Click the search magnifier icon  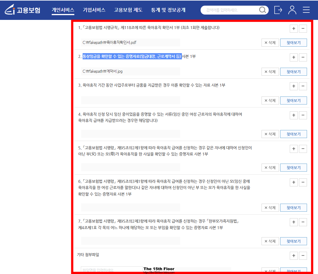262,10
